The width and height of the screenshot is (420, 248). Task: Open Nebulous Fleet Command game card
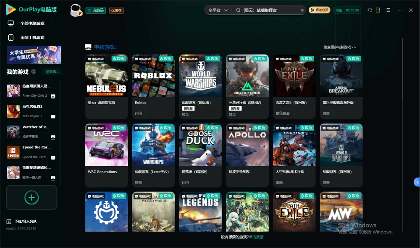[106, 87]
